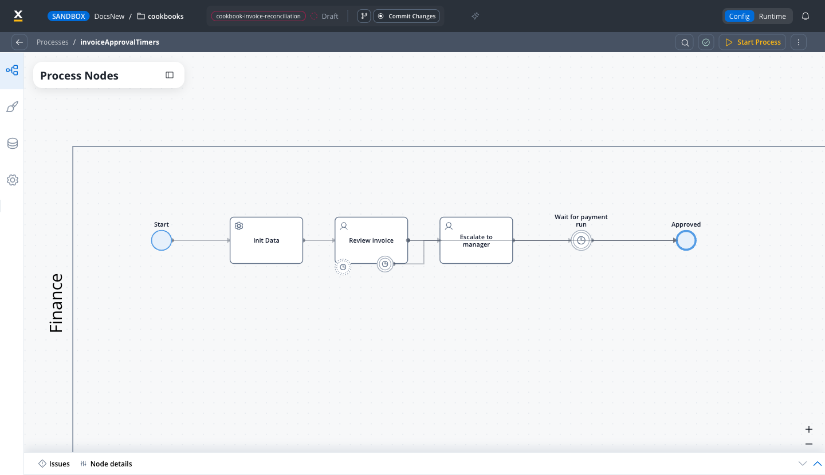Screen dimensions: 825x475
Task: Click the app logo in top-left
Action: (18, 16)
